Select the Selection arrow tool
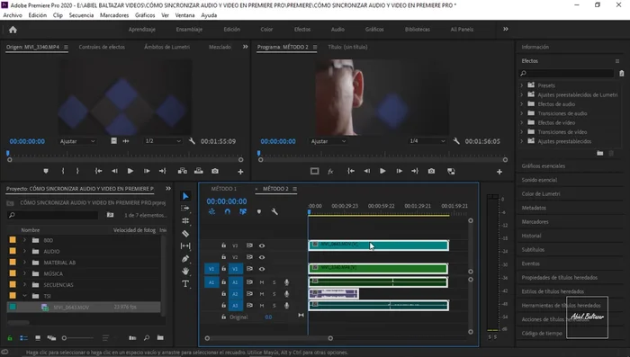 [185, 196]
